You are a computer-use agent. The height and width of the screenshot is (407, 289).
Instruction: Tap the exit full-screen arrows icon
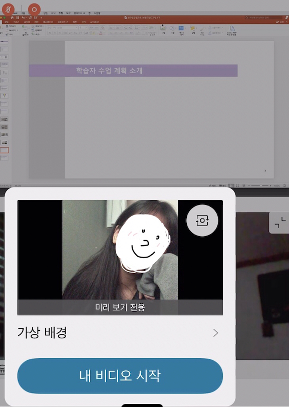280,223
